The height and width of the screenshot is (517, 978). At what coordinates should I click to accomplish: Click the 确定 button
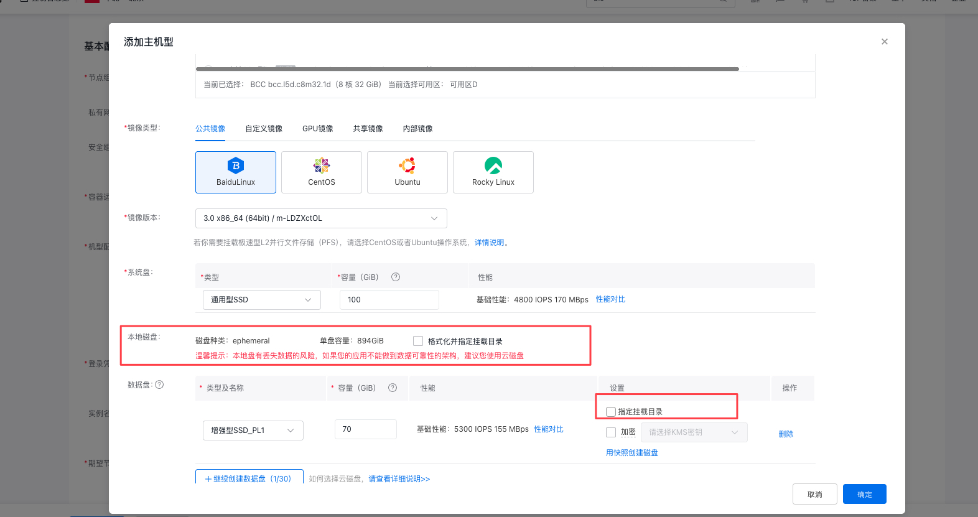pos(865,494)
